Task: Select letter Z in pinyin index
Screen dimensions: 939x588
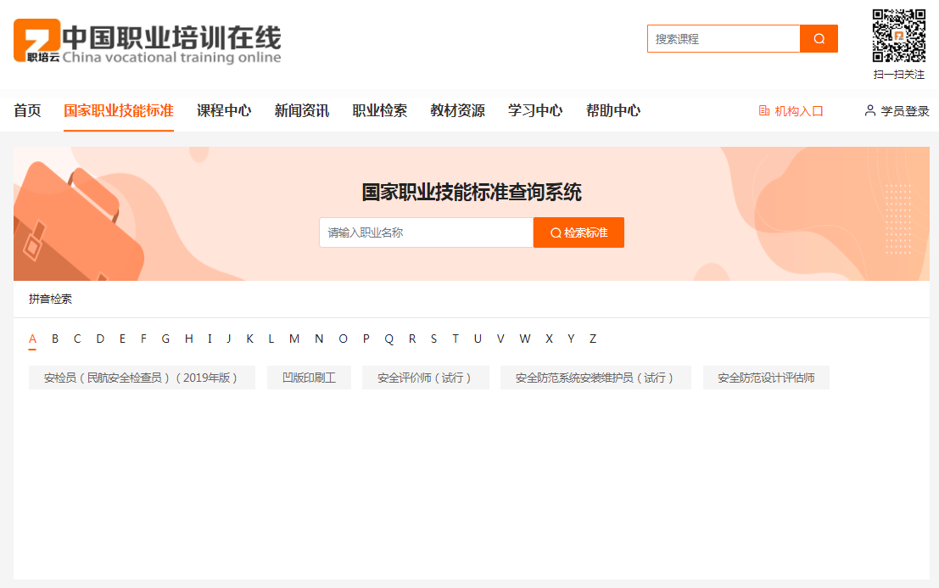Action: coord(593,339)
